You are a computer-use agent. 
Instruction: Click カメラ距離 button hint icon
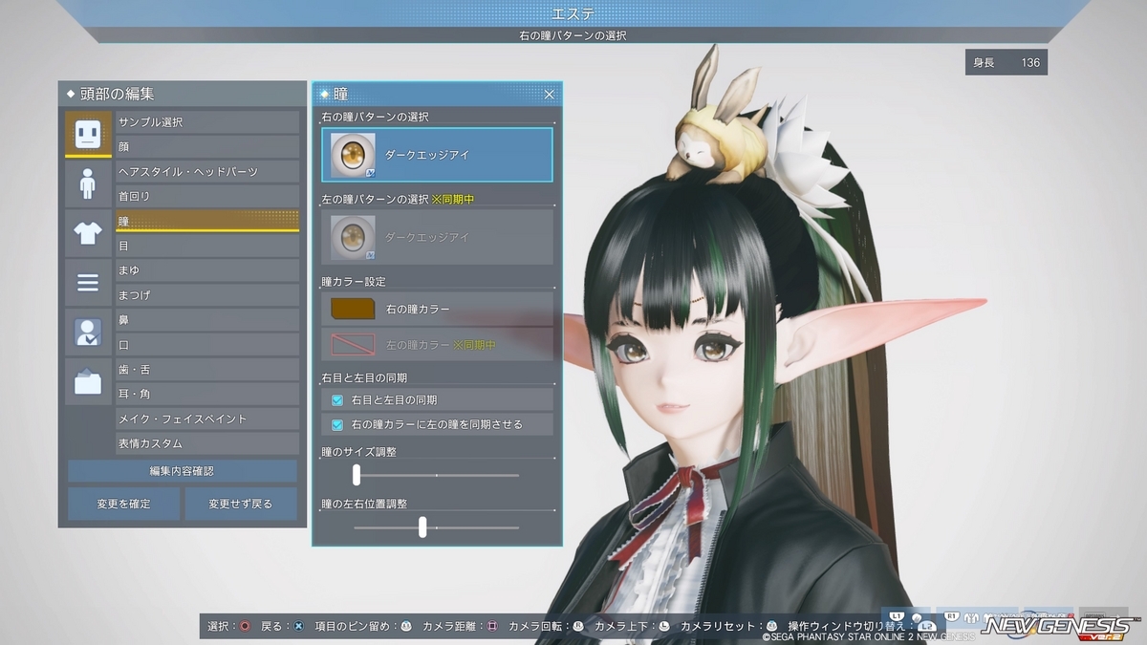pos(492,627)
